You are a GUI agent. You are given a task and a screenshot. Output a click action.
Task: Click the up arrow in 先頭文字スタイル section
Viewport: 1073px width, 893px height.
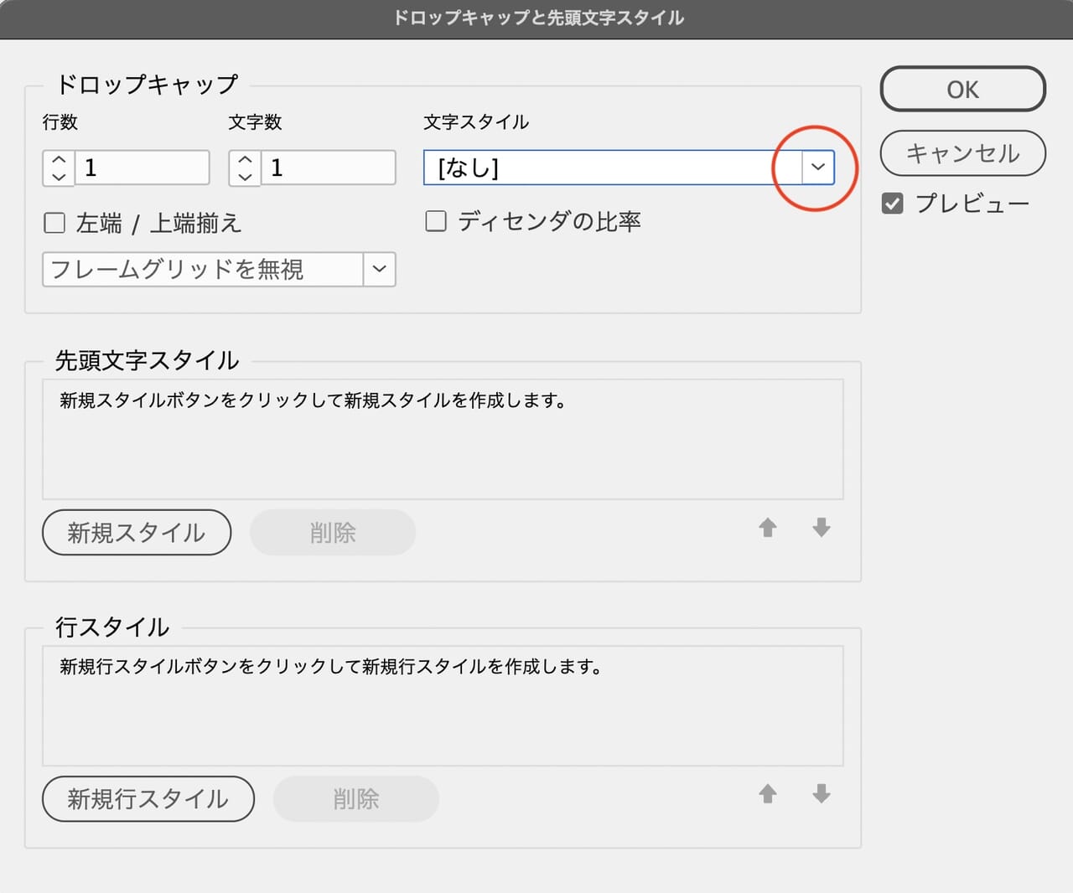[767, 528]
